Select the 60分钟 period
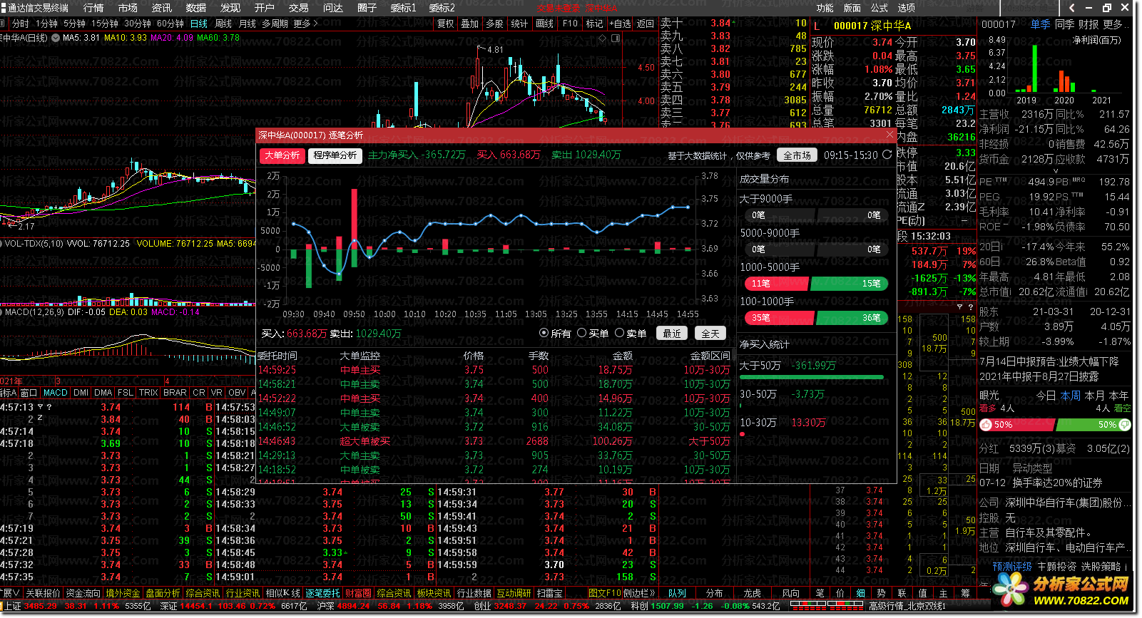 [170, 24]
